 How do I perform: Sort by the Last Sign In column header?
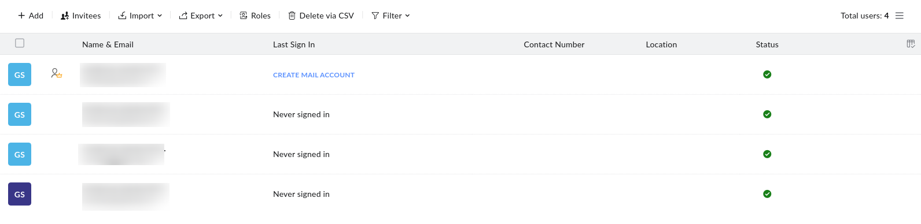[294, 44]
